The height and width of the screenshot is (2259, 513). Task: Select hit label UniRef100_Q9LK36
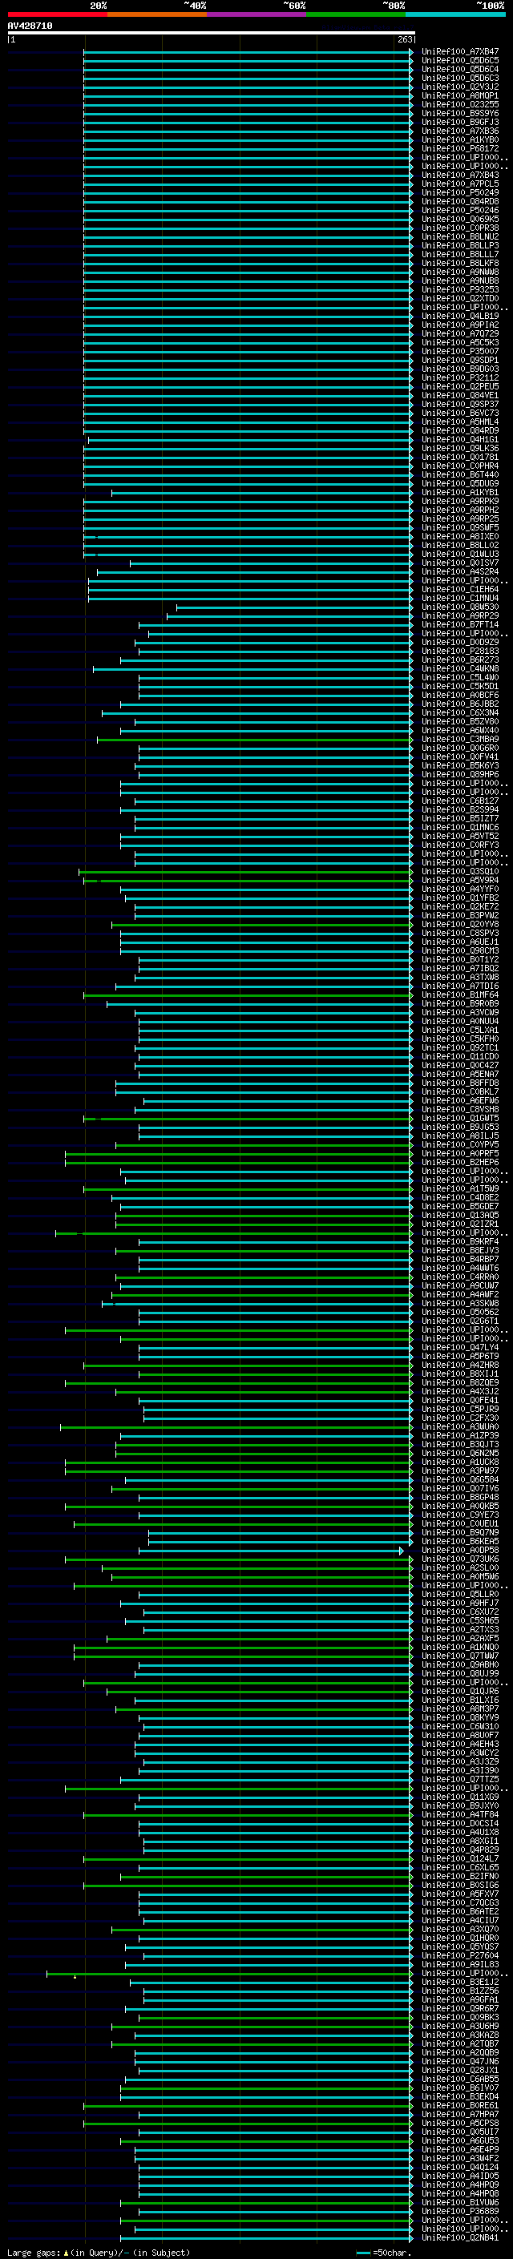459,448
